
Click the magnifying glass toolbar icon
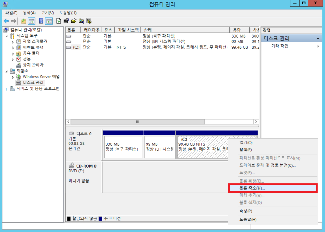point(81,21)
